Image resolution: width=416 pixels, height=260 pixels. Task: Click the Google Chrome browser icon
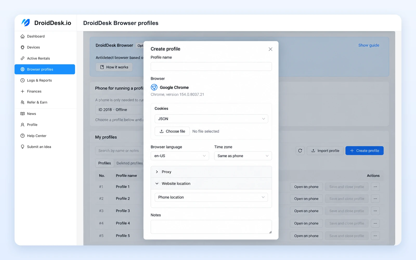pyautogui.click(x=154, y=87)
